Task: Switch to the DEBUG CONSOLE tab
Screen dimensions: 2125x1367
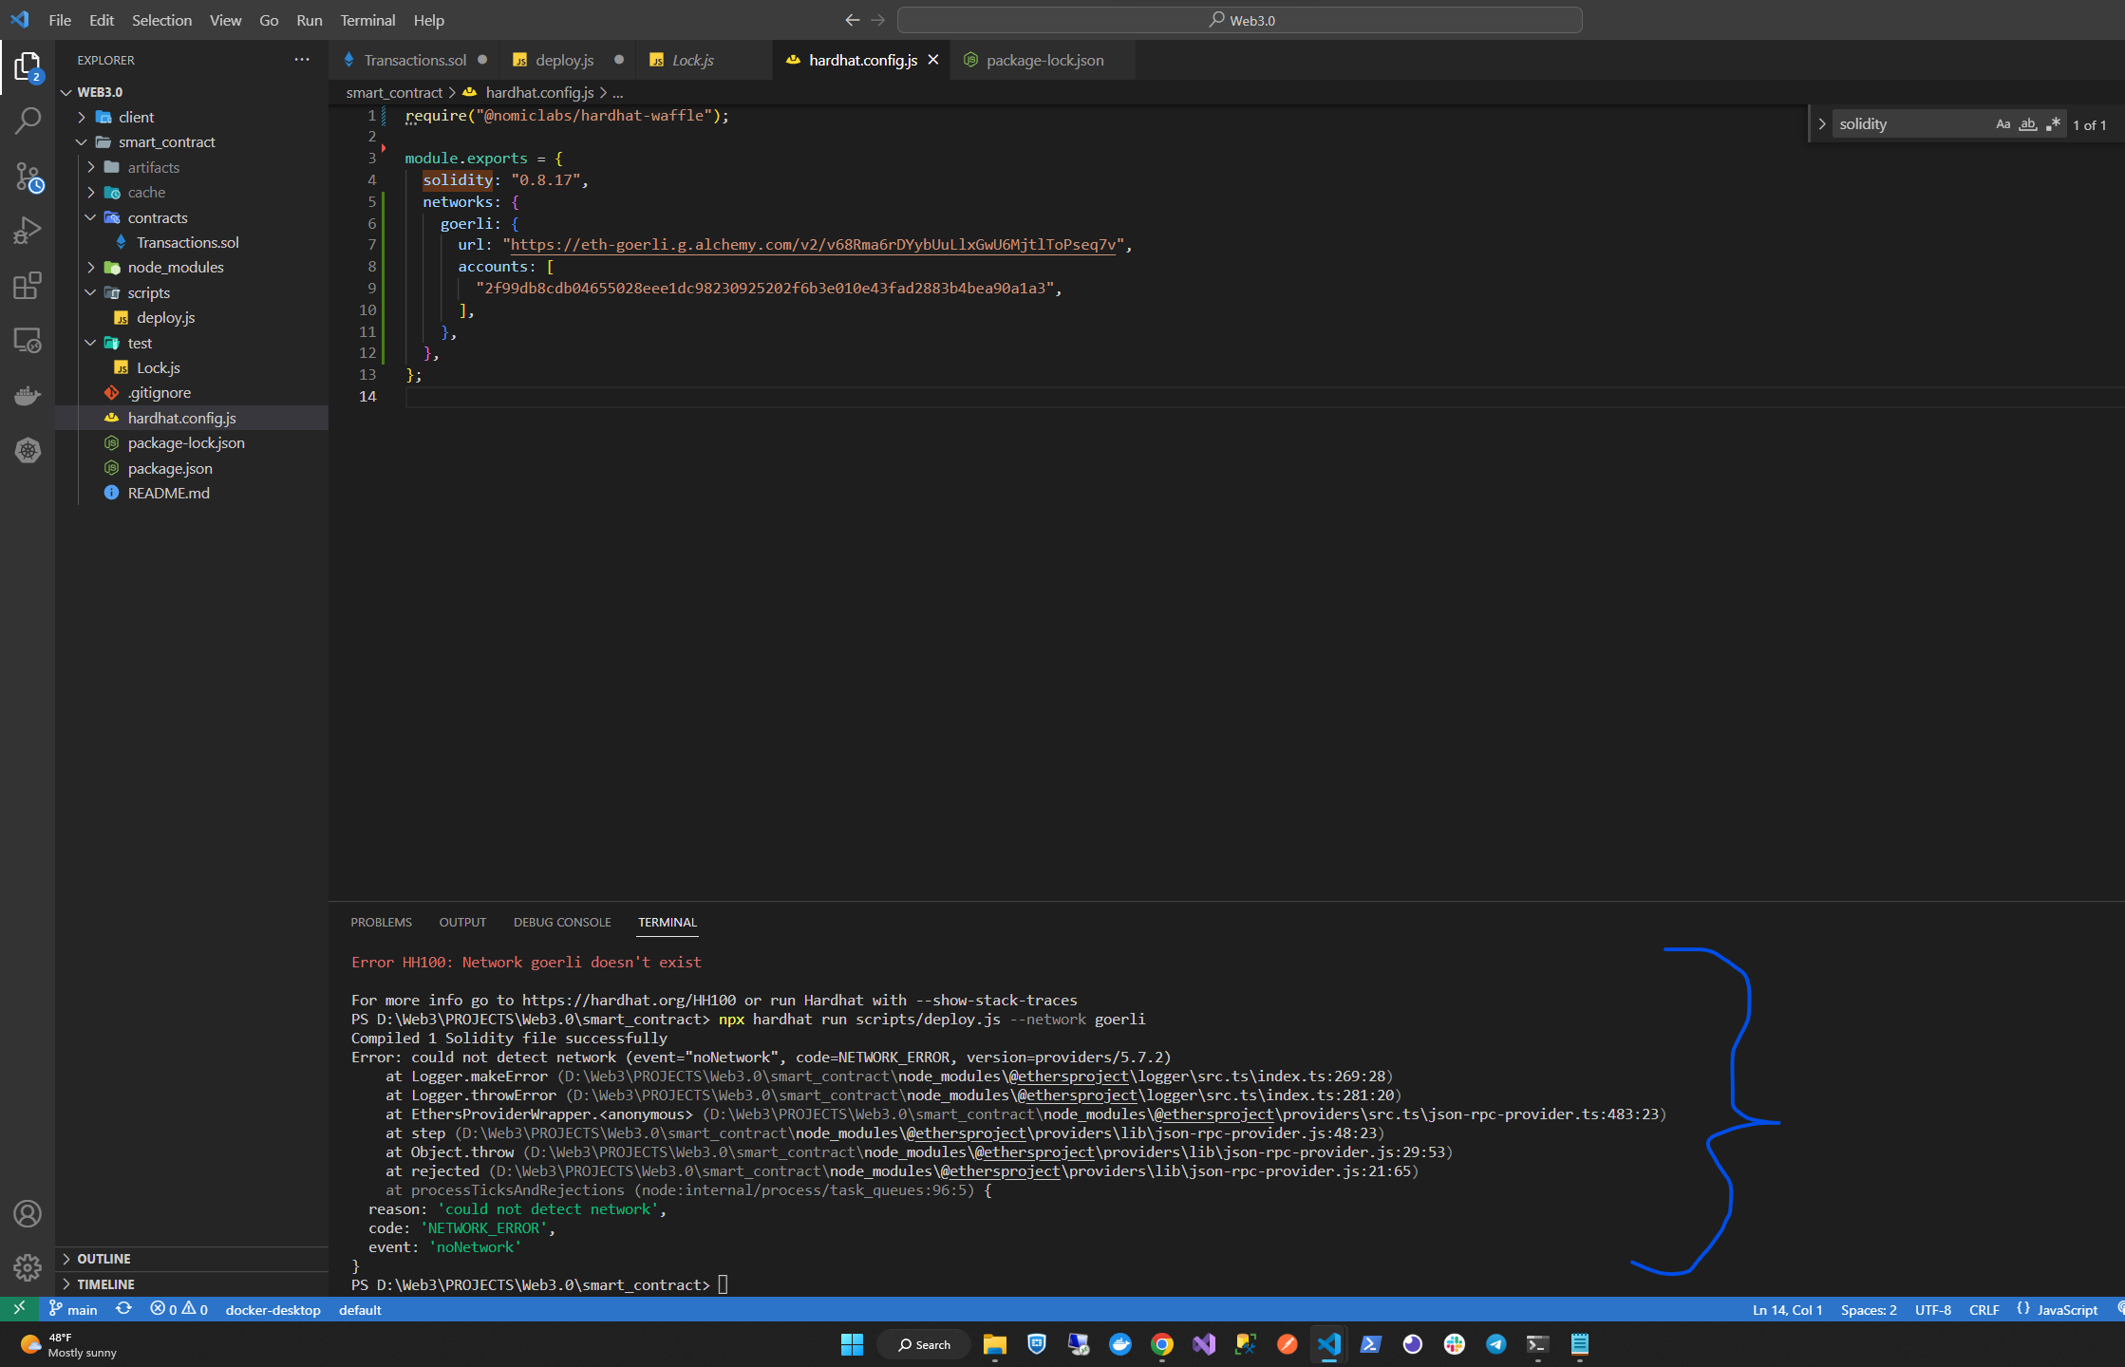Action: (562, 922)
